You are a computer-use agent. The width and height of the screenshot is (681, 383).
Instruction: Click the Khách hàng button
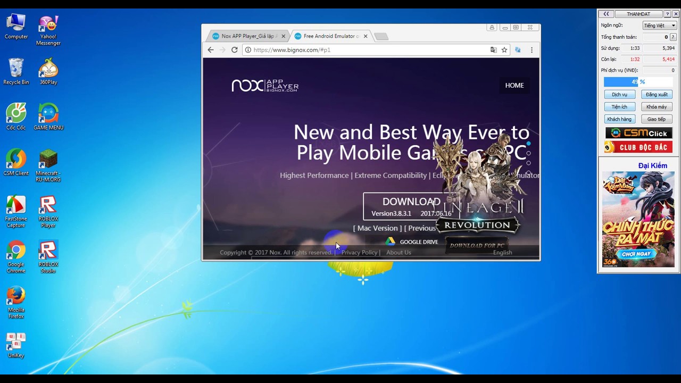click(x=619, y=119)
